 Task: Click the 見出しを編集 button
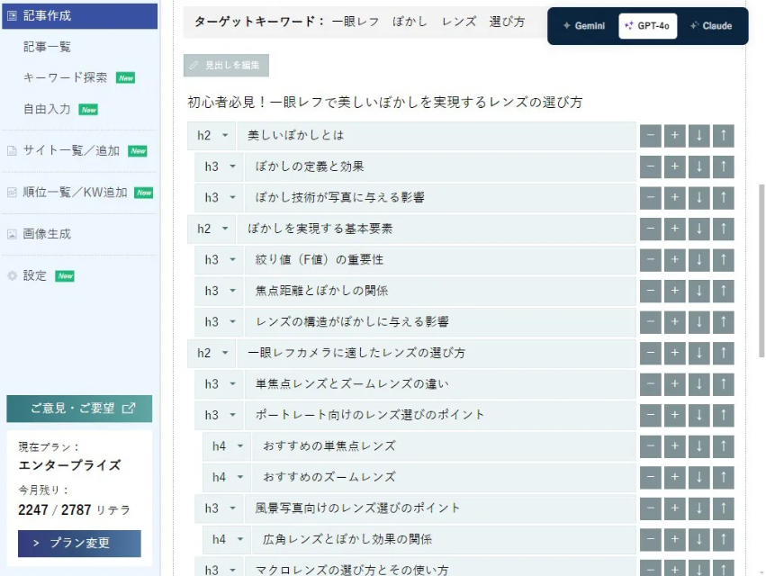pyautogui.click(x=226, y=66)
